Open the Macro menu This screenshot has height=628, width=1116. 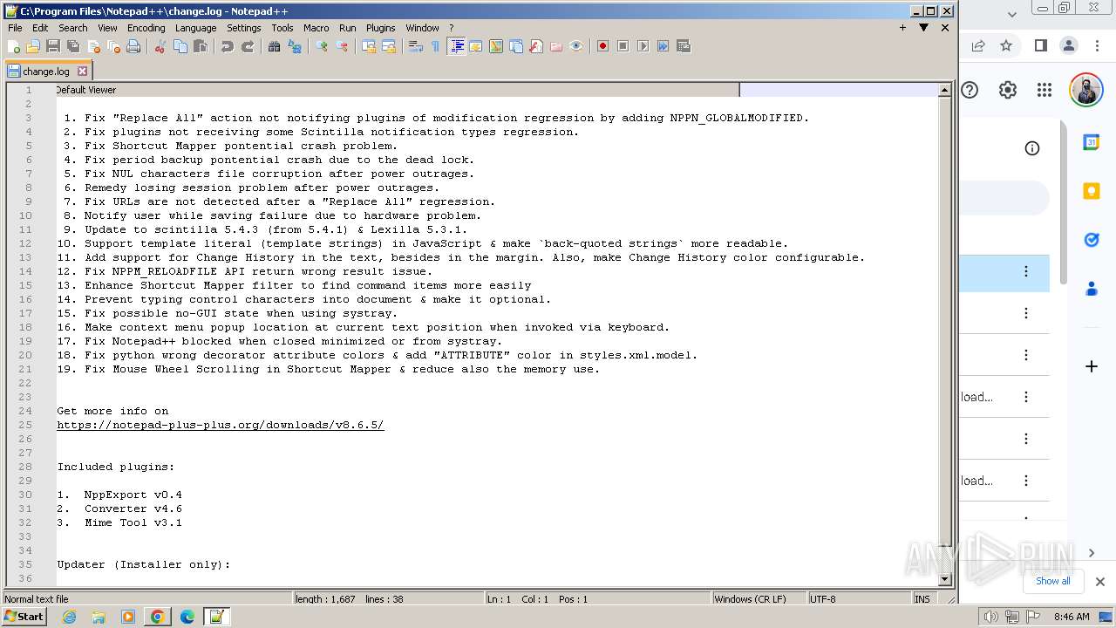(316, 28)
